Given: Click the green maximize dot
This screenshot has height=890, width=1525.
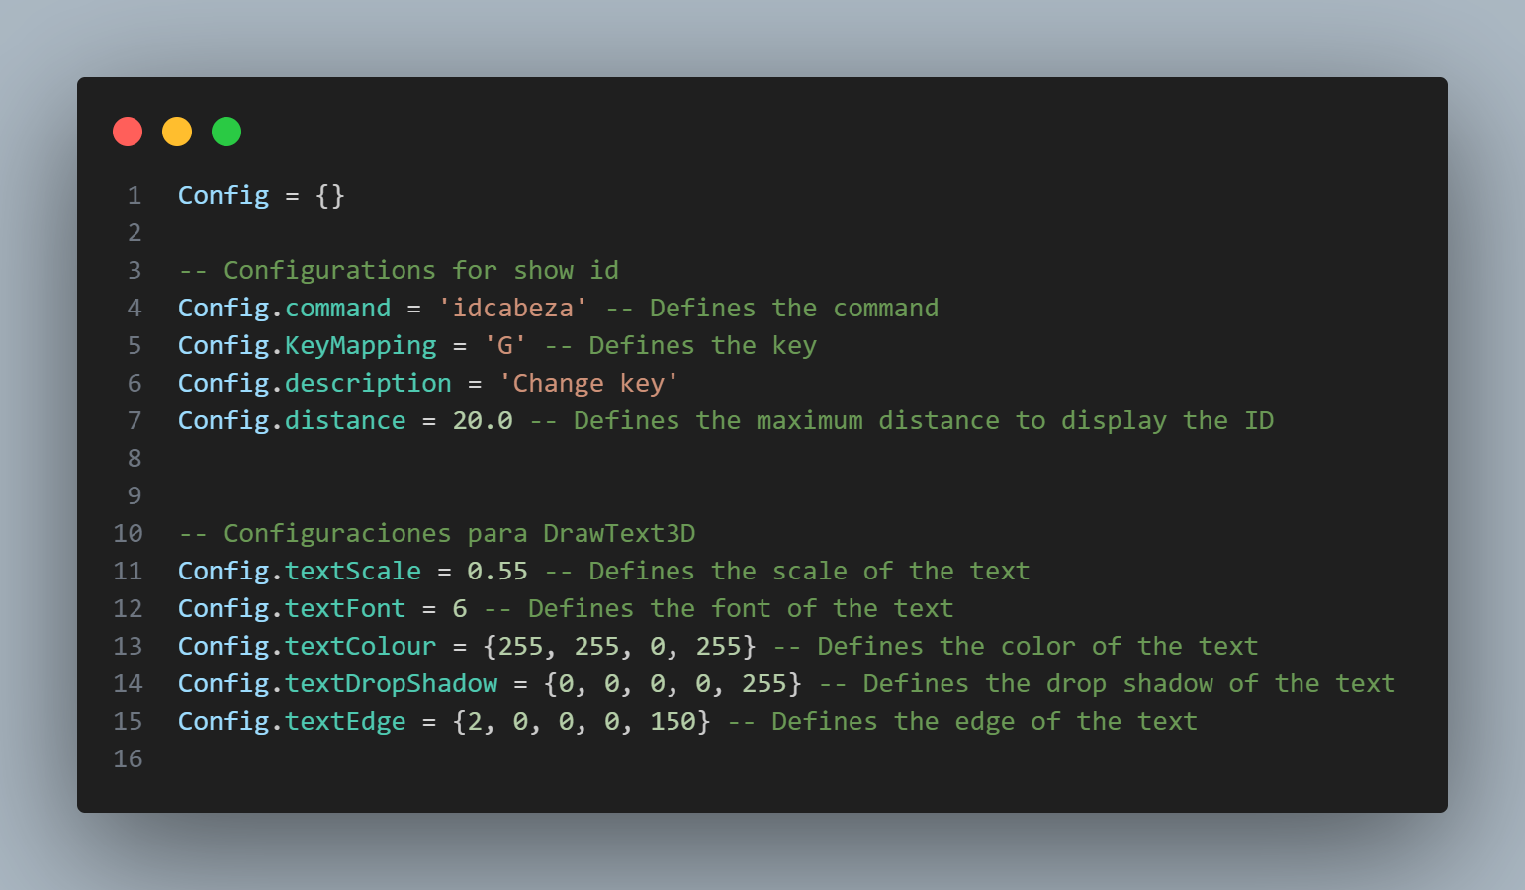Looking at the screenshot, I should click(x=226, y=132).
